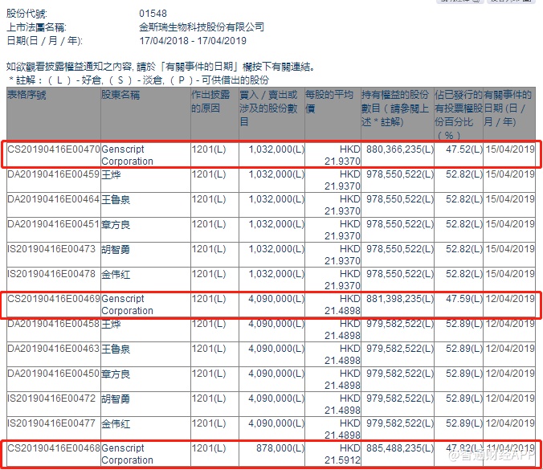Image resolution: width=543 pixels, height=470 pixels.
Task: Click the 股東名稱 column header
Action: 120,95
